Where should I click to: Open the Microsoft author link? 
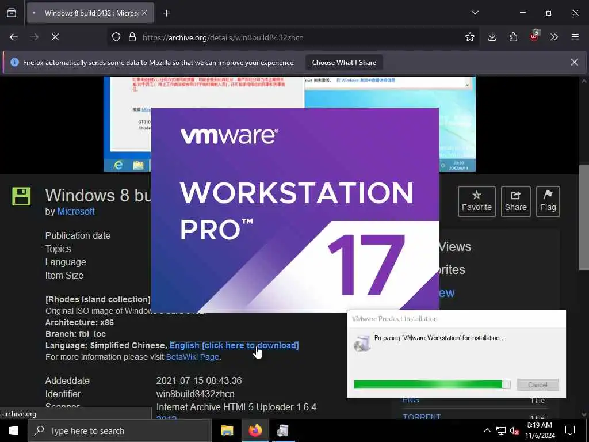coord(76,212)
